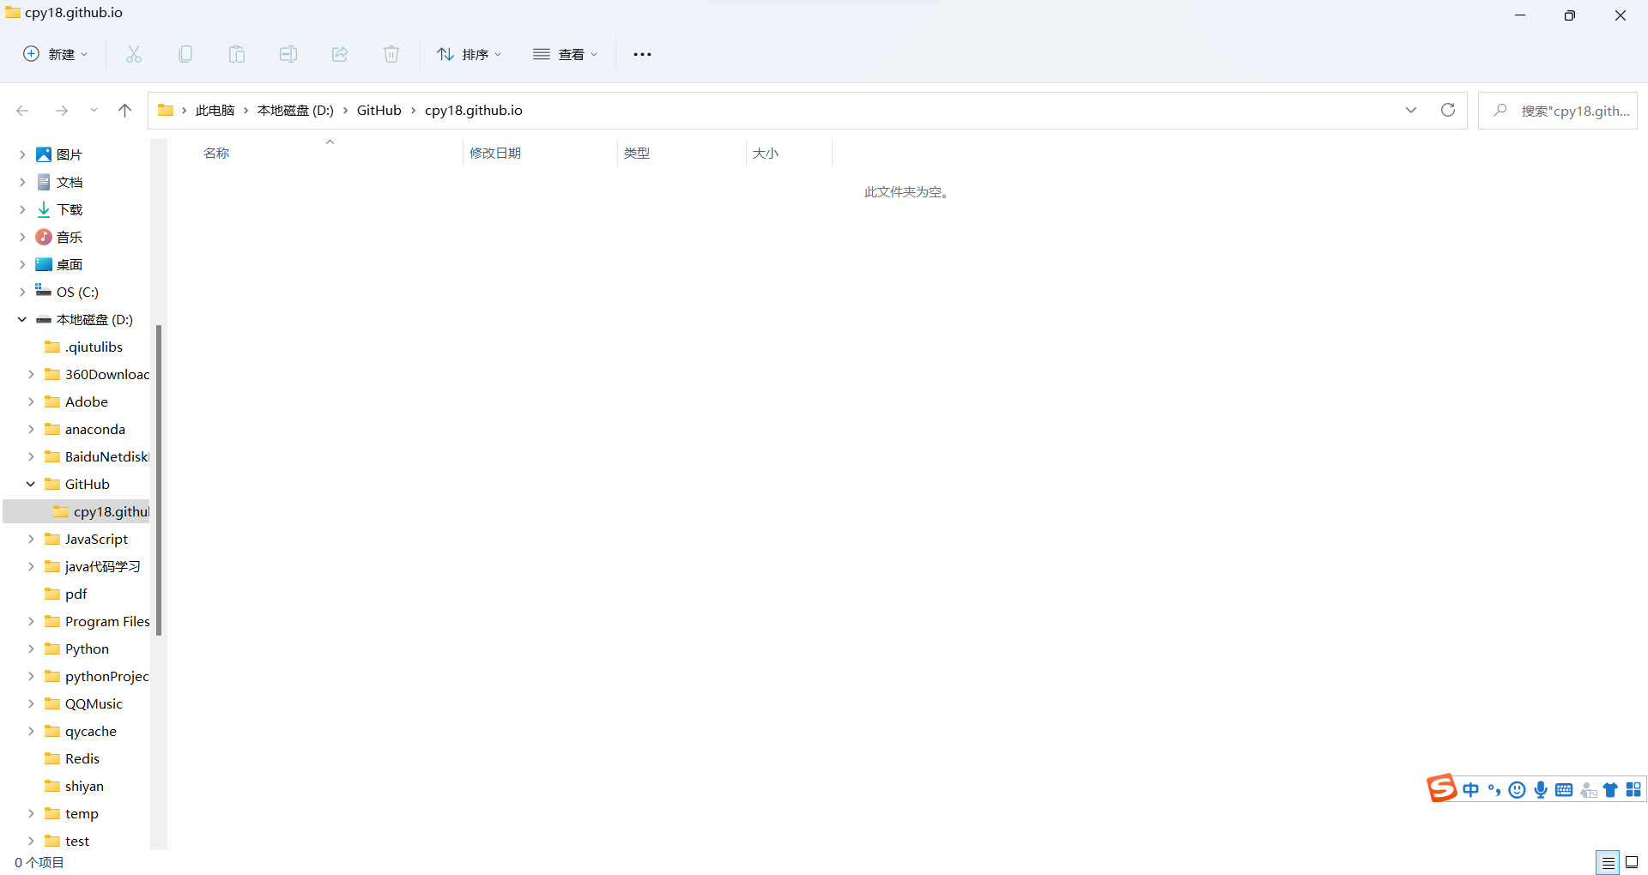Start Sogou voice input
1648x875 pixels.
point(1541,789)
